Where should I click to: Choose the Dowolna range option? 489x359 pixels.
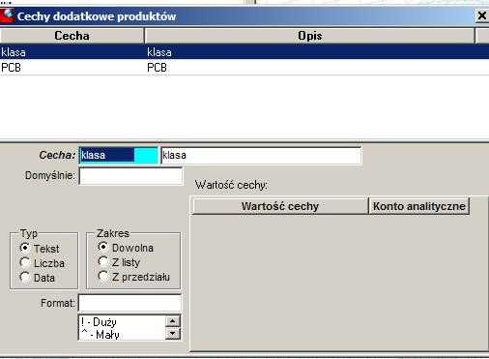(x=102, y=247)
